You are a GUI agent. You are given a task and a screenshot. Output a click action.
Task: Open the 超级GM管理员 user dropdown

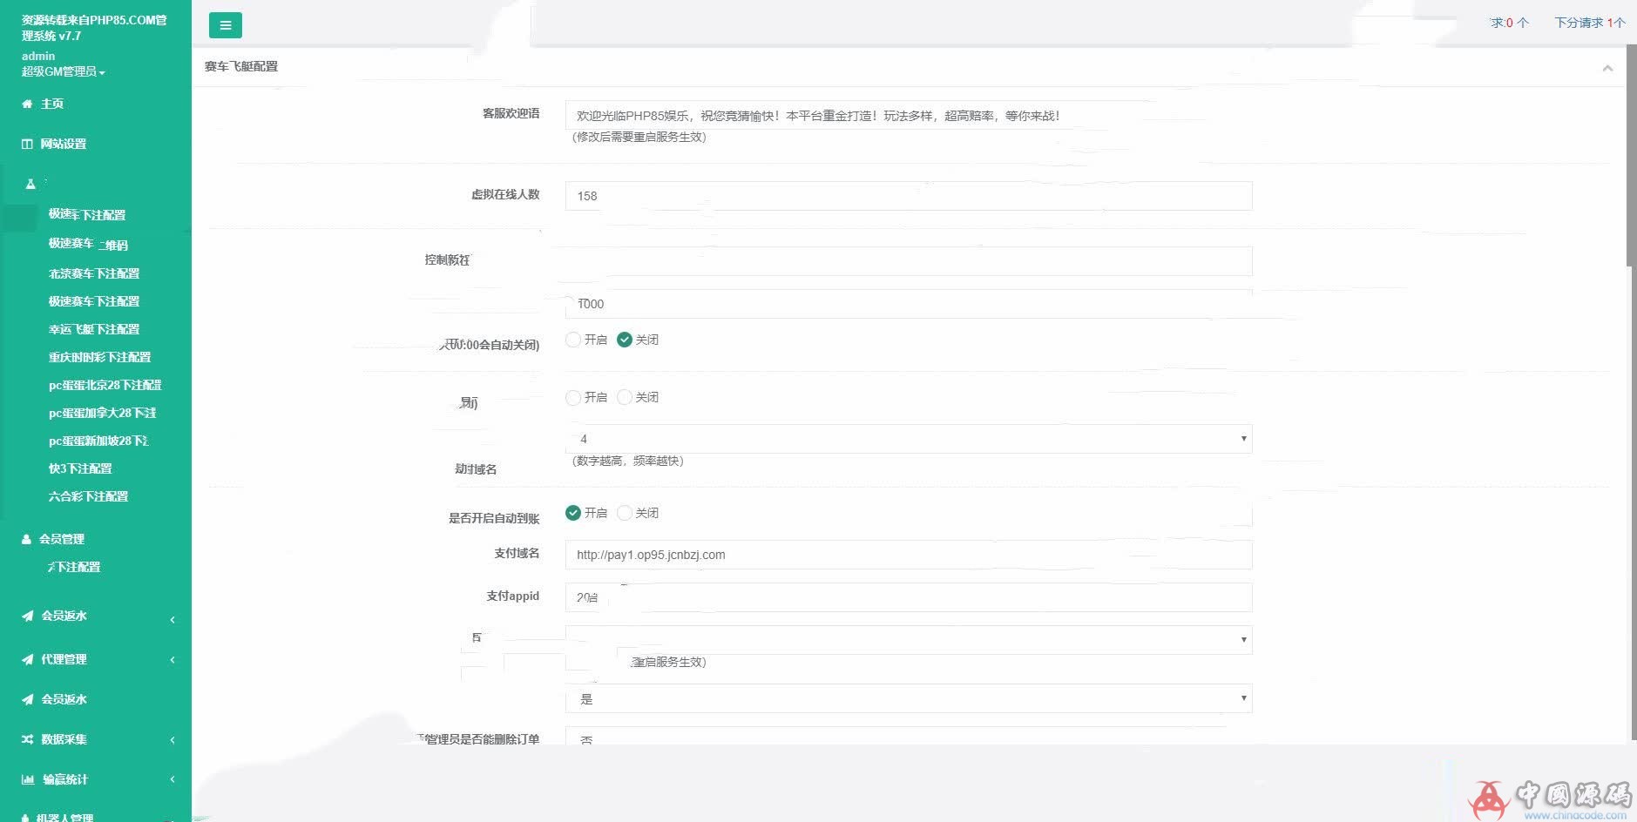pyautogui.click(x=63, y=71)
